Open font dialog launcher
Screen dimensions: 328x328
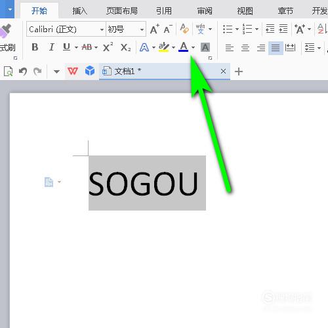(210, 58)
